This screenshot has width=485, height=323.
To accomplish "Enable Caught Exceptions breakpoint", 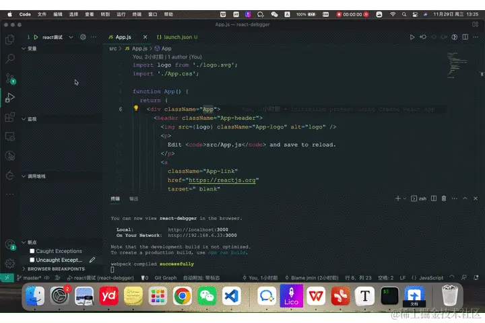I will click(32, 251).
